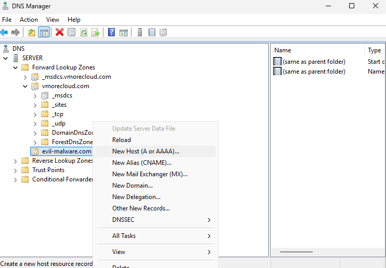
Task: Expand Conditional Forwarders node
Action: point(15,180)
